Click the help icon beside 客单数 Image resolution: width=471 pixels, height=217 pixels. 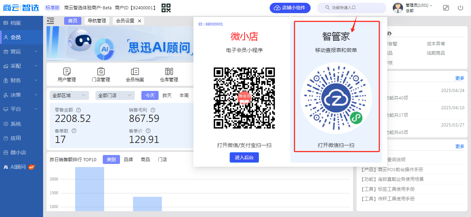(74, 131)
